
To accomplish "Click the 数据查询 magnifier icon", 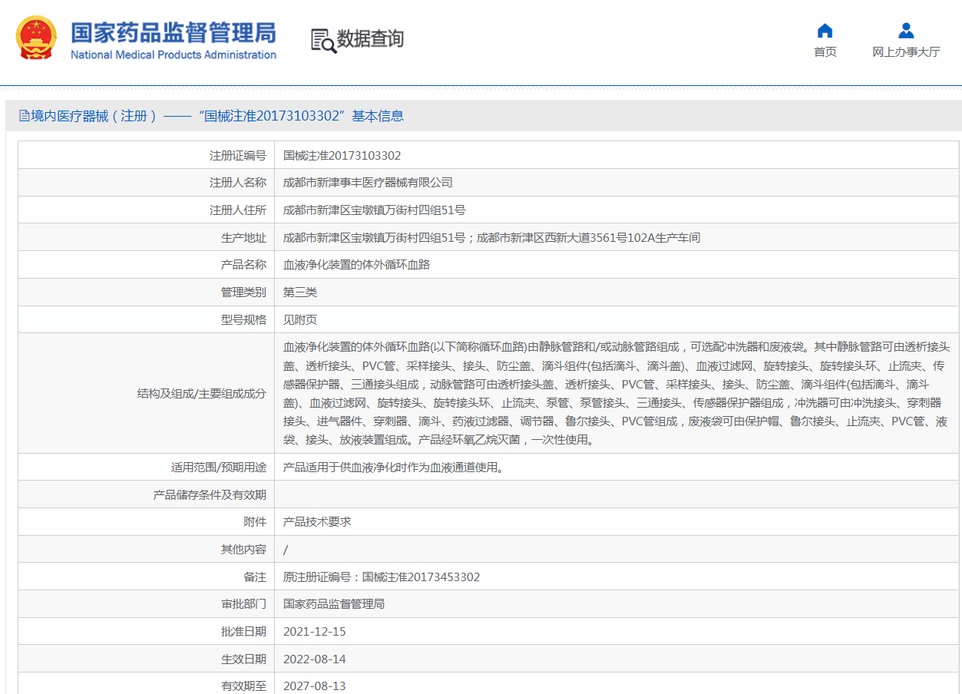I will (323, 41).
